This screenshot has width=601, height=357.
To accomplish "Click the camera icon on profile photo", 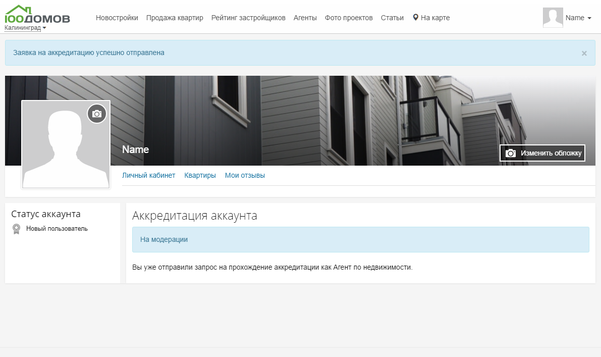I will click(x=97, y=114).
